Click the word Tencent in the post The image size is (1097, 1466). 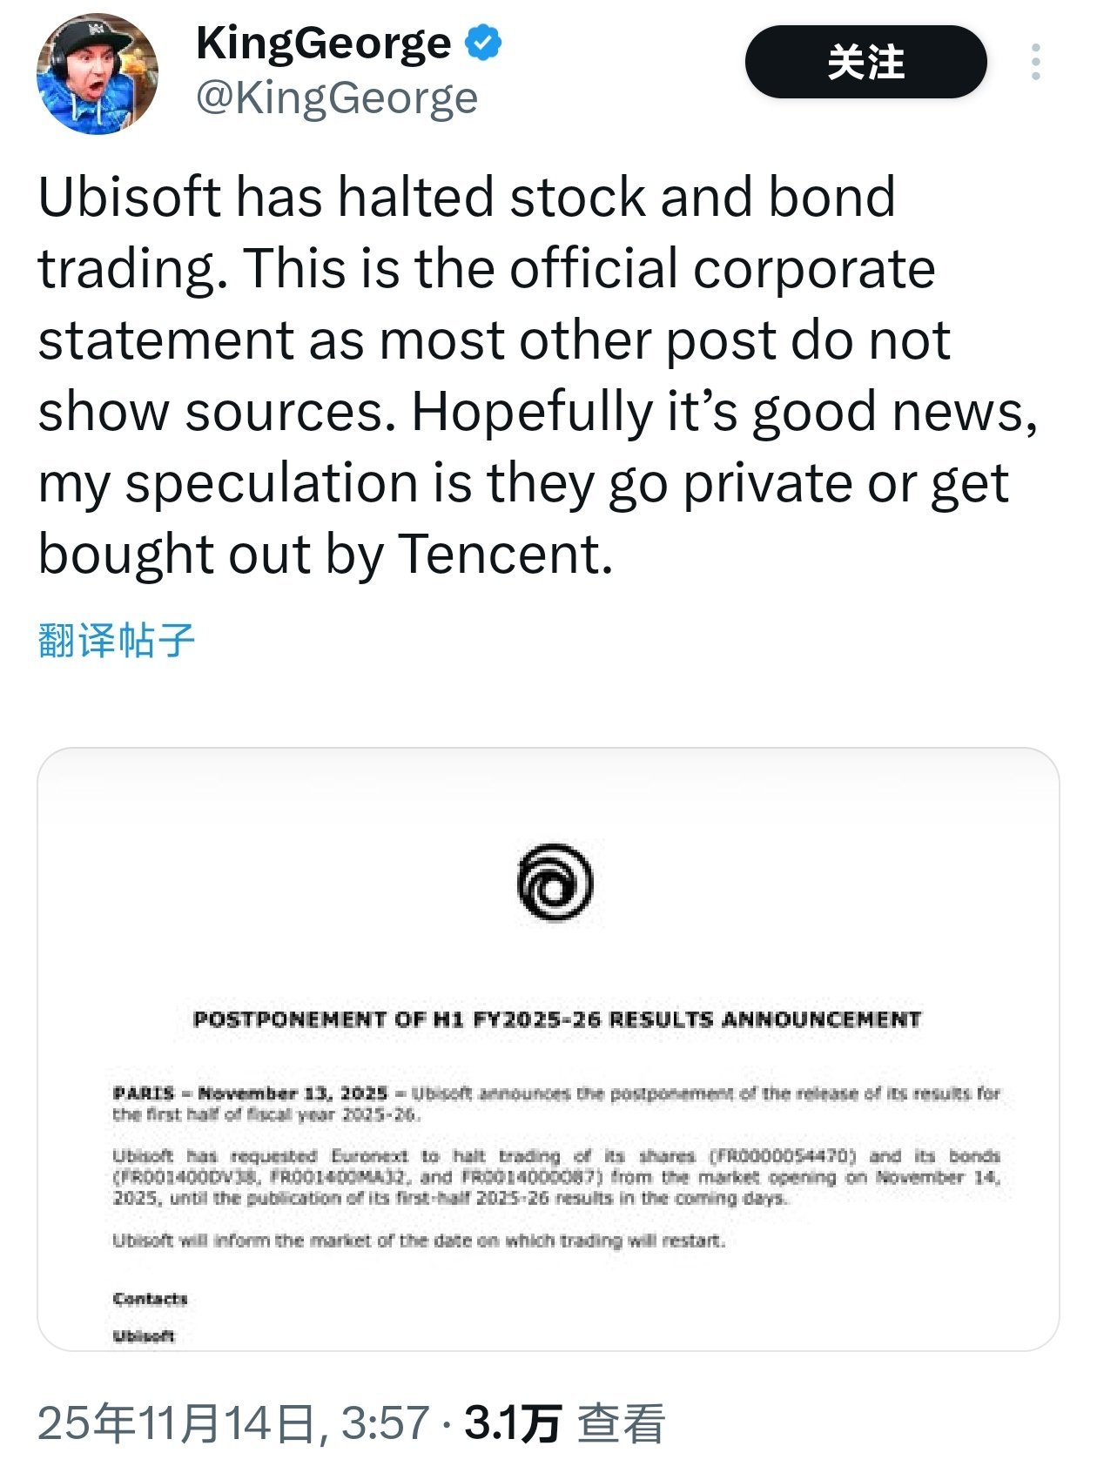coord(505,554)
